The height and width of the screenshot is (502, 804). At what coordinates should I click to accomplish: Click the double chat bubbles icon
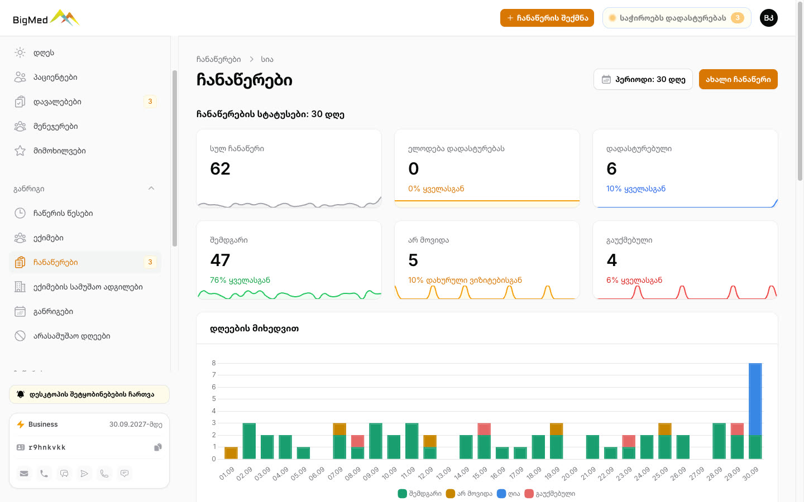[64, 474]
